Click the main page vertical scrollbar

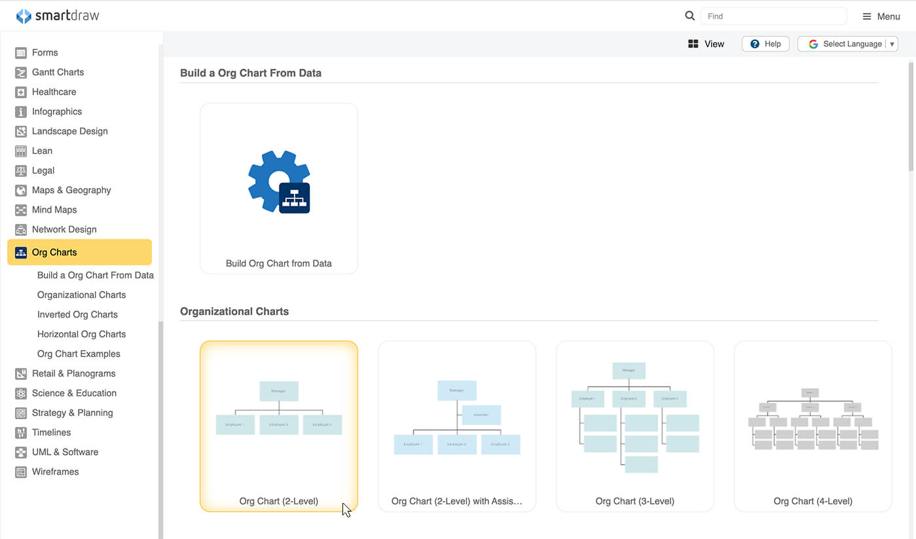point(911,118)
